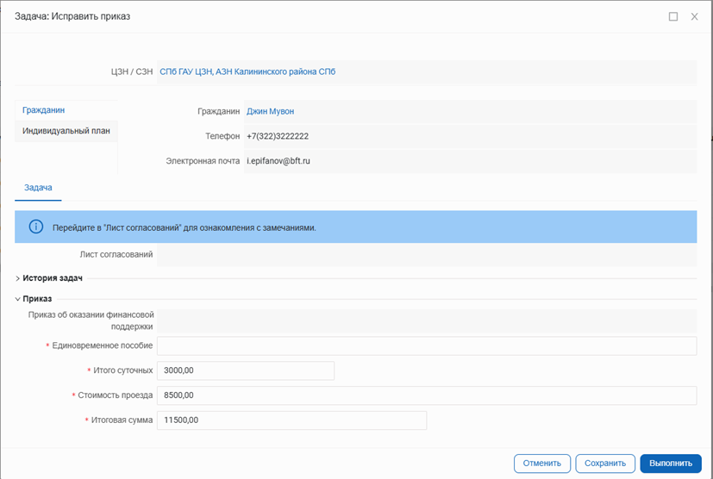Click the maximize window icon
The width and height of the screenshot is (713, 479).
pos(673,16)
